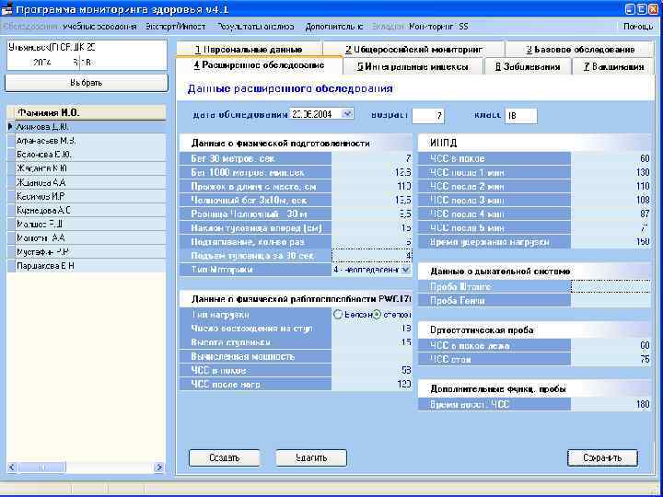Click the класс input field

coord(521,116)
